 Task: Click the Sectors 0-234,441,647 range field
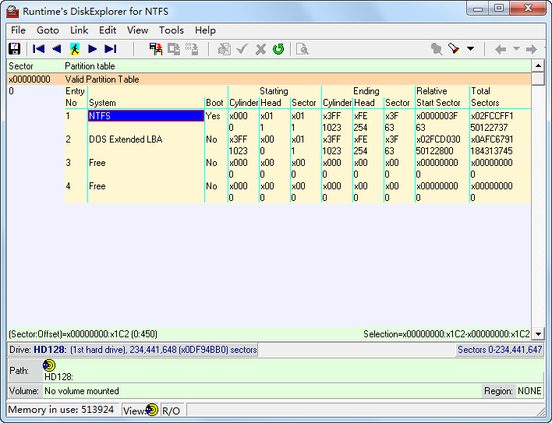(499, 350)
